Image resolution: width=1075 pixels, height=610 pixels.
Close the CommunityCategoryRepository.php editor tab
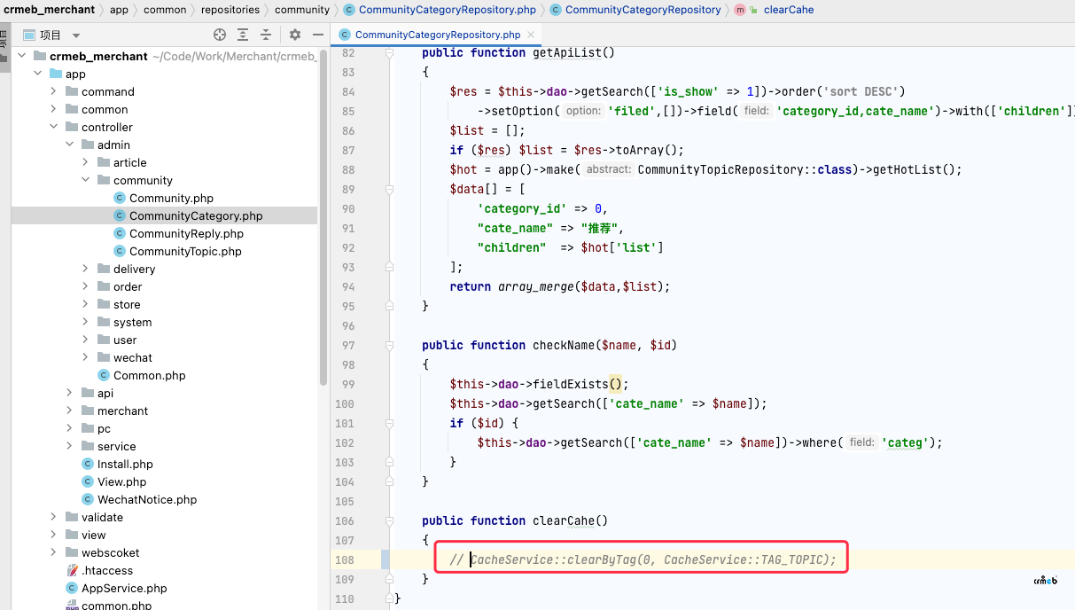tap(532, 35)
